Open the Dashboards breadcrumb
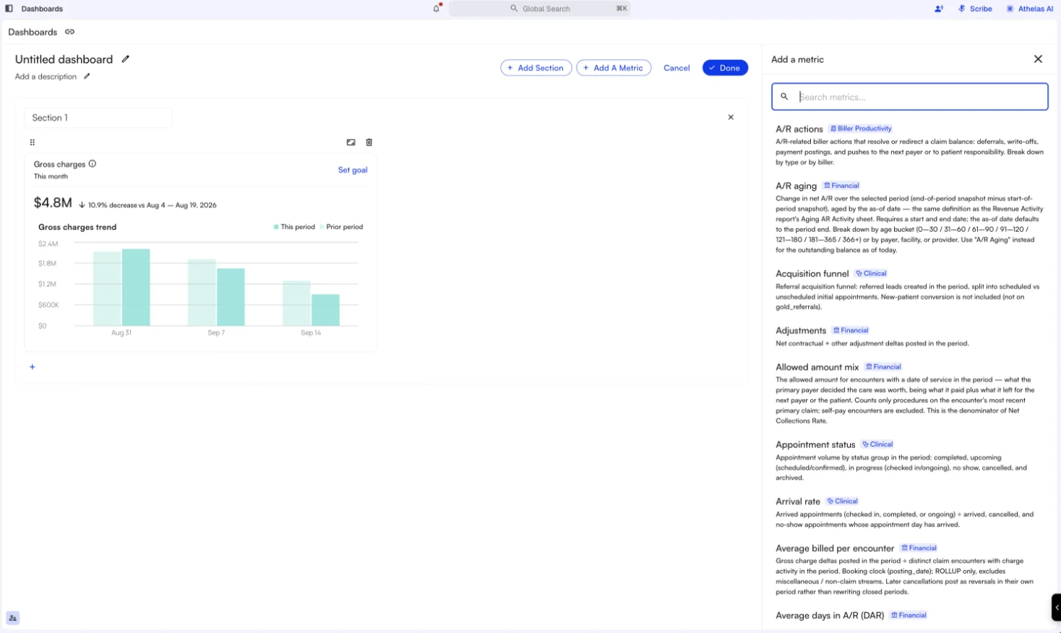 pos(33,32)
